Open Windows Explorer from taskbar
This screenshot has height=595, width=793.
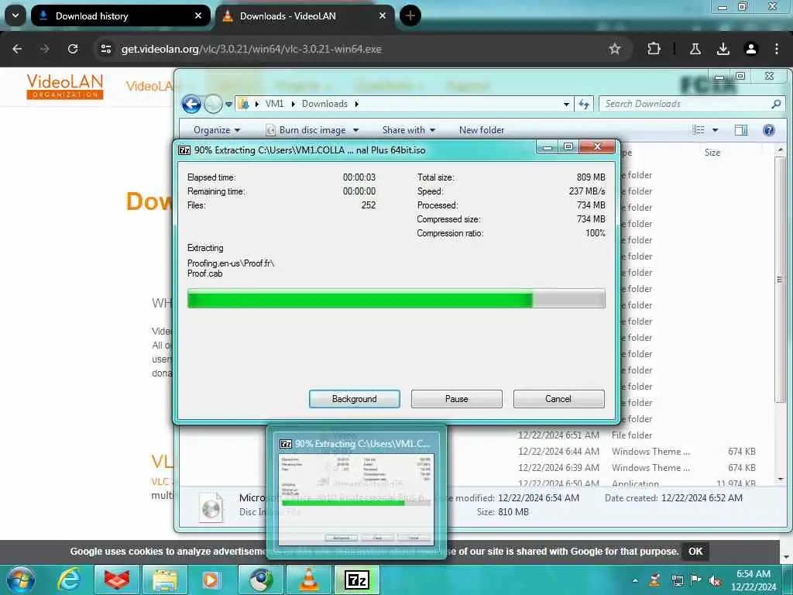point(164,580)
